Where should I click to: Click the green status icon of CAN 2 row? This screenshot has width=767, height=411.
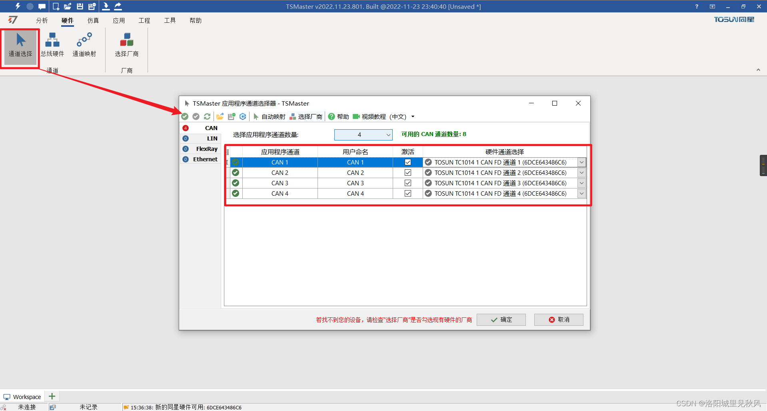click(x=236, y=172)
